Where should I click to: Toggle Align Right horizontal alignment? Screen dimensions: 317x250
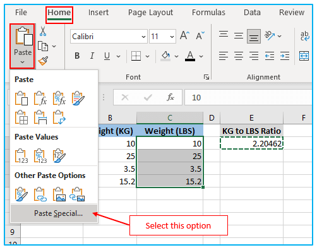coord(254,56)
